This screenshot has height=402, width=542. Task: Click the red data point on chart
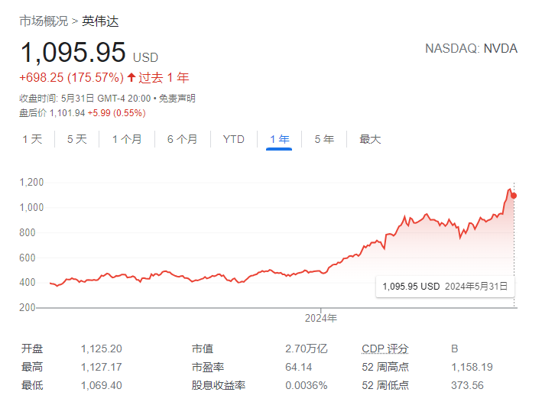point(514,196)
